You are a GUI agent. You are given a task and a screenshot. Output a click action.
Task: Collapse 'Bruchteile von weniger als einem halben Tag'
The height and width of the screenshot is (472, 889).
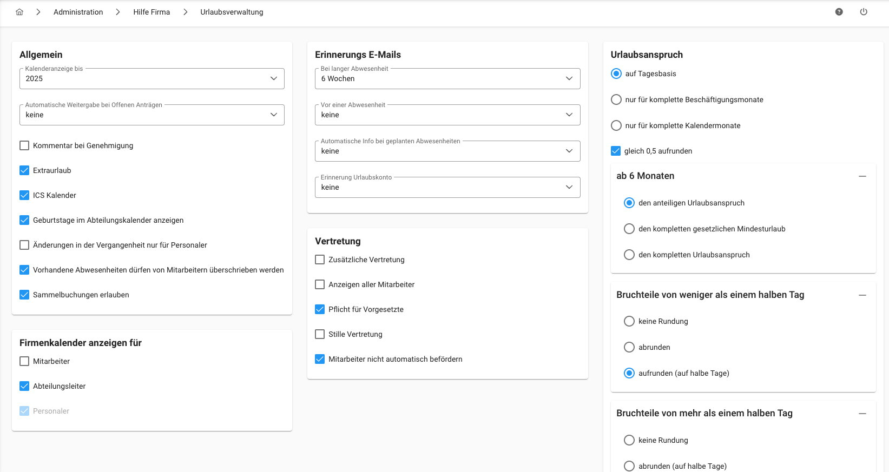coord(862,295)
